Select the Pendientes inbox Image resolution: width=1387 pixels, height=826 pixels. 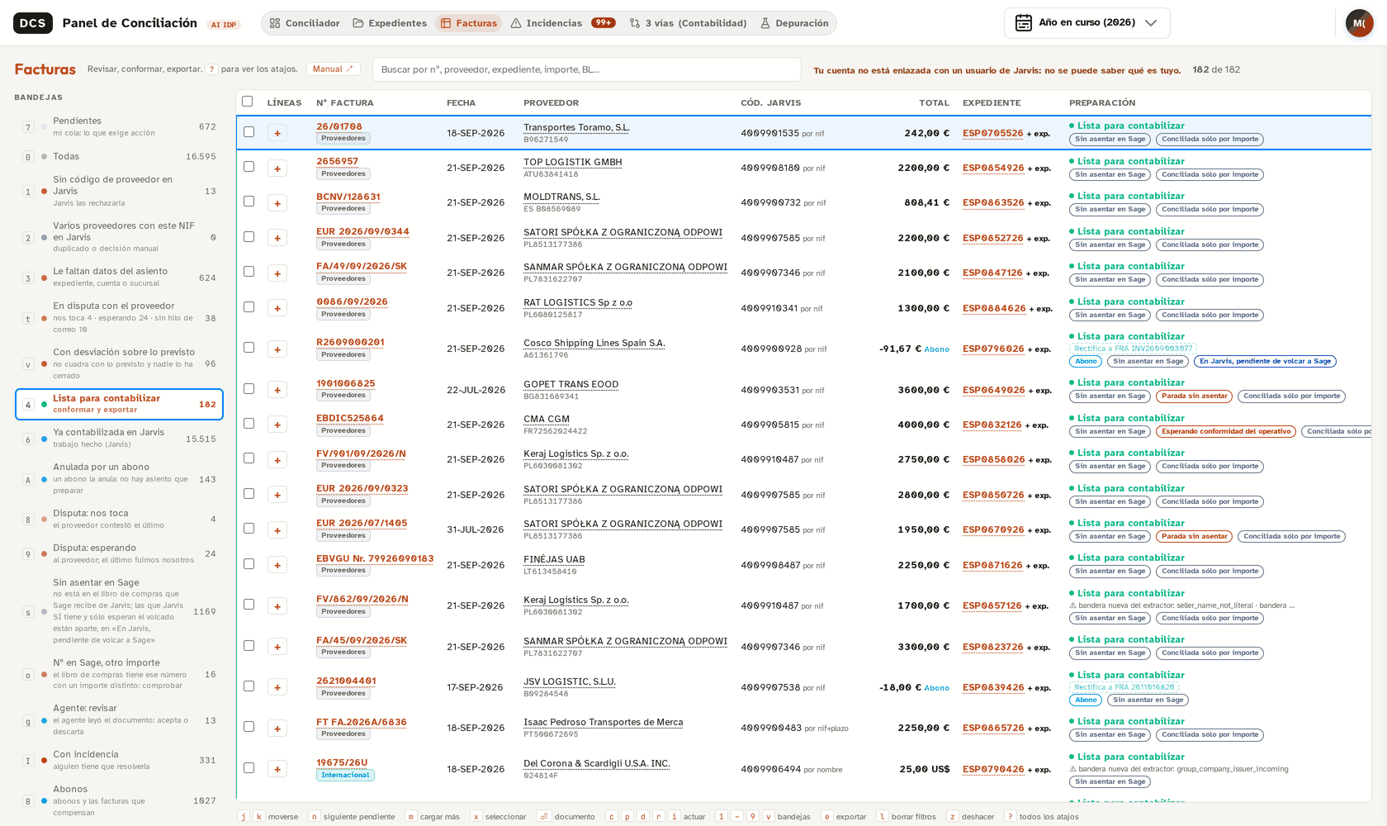pyautogui.click(x=119, y=126)
